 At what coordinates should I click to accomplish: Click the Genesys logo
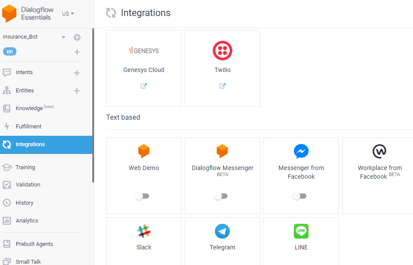pyautogui.click(x=144, y=50)
